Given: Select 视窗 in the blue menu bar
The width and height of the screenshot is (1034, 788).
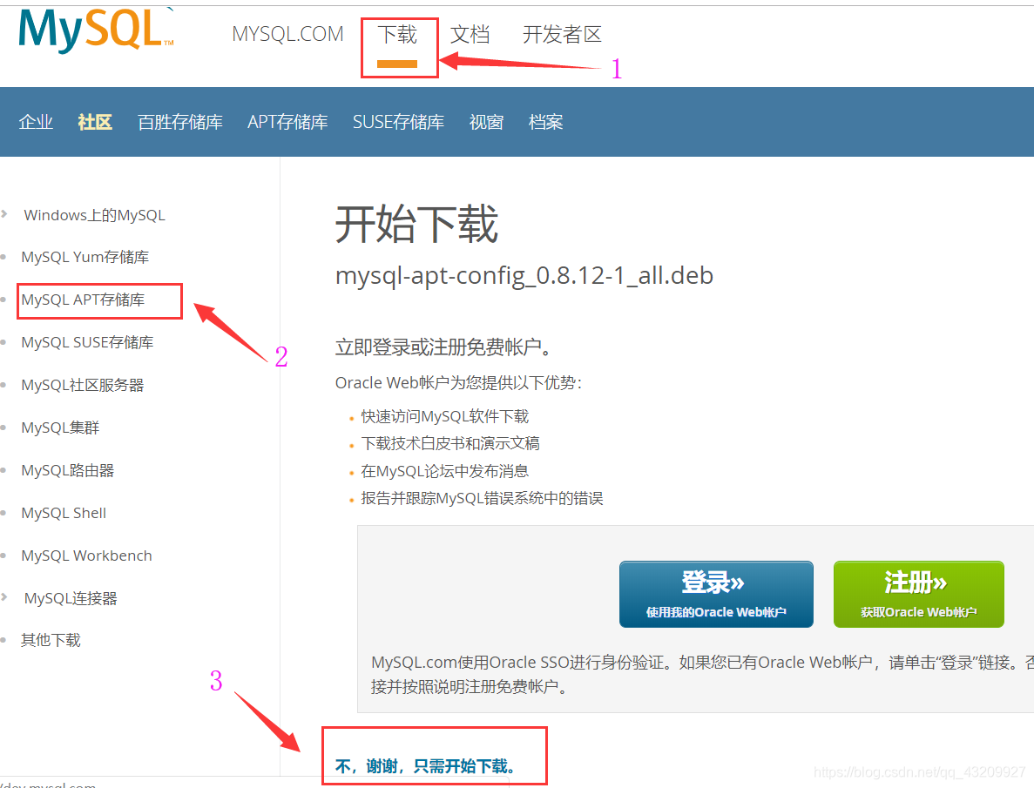Looking at the screenshot, I should (x=487, y=122).
